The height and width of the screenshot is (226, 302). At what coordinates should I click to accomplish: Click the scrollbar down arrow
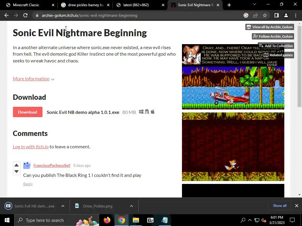tap(299, 195)
